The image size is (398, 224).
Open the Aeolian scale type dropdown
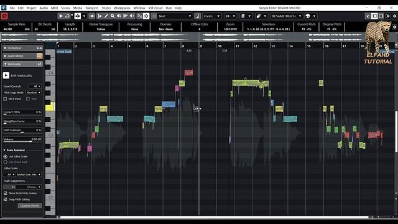tap(29, 174)
